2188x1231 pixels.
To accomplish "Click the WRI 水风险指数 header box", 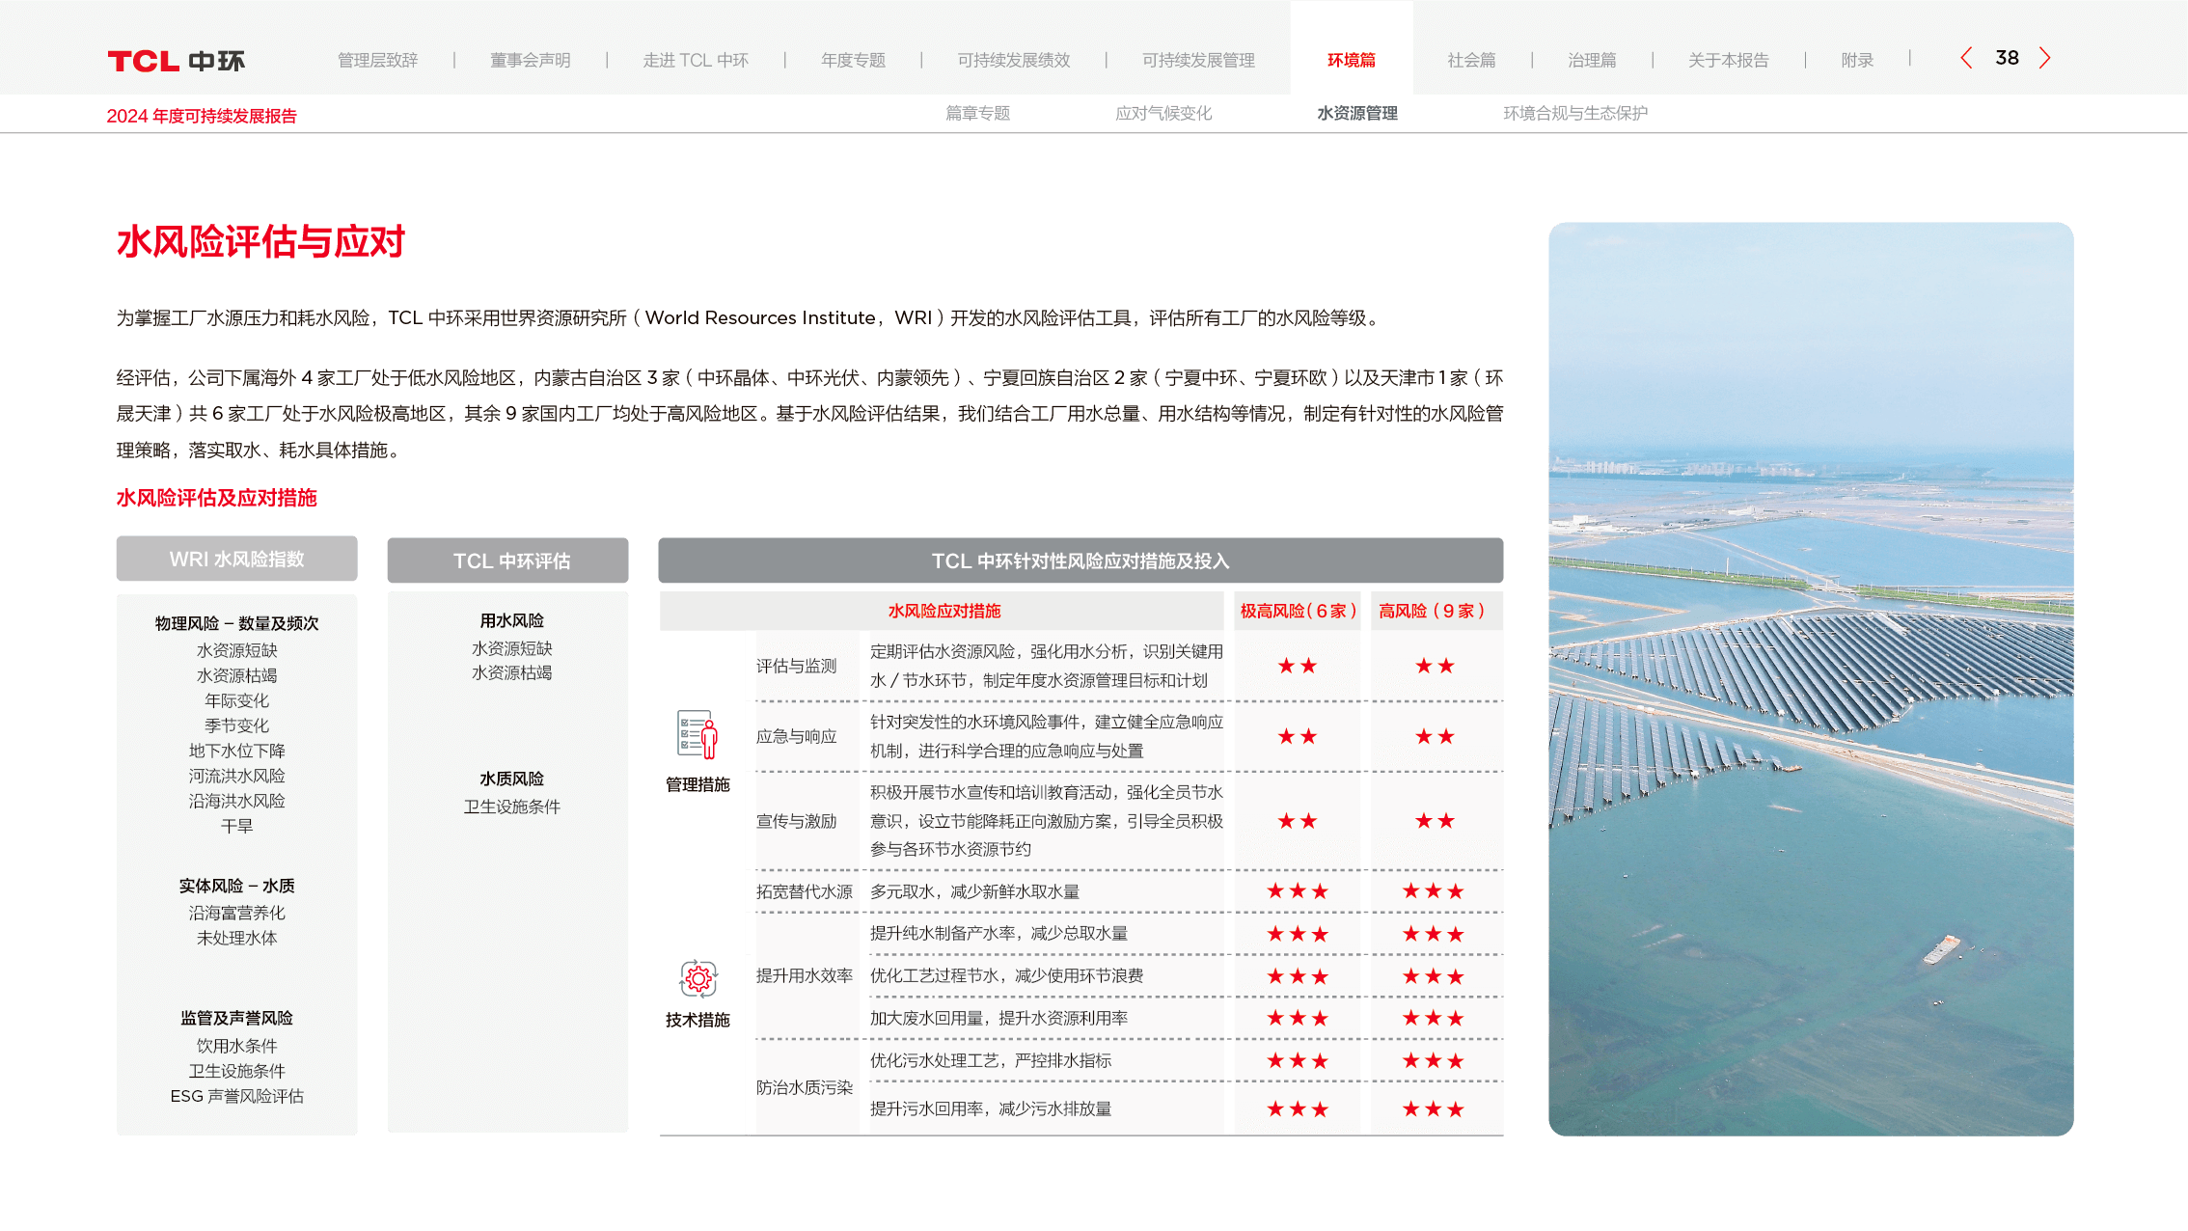I will (x=236, y=559).
